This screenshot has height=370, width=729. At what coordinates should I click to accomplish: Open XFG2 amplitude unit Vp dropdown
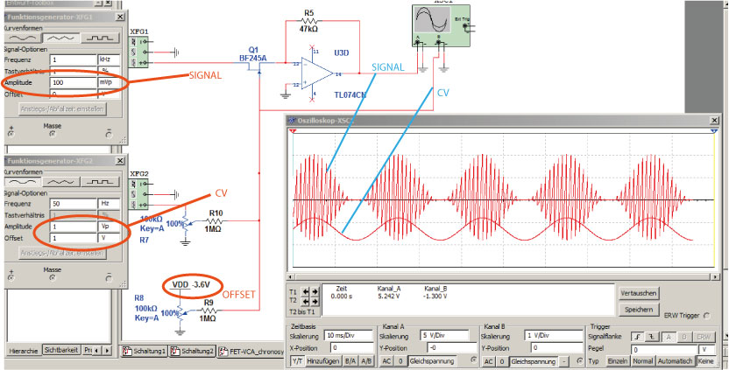(x=108, y=226)
